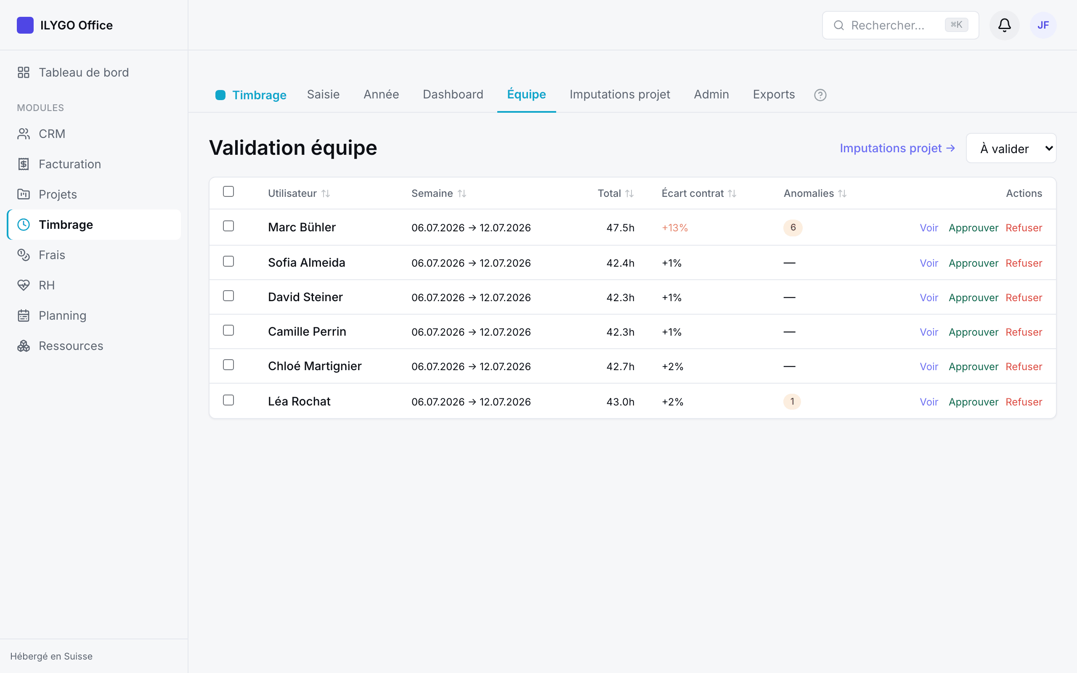Focus the Rechercher search field

click(x=900, y=25)
